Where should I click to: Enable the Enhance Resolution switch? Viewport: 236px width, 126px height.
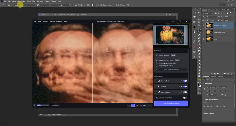(x=185, y=98)
